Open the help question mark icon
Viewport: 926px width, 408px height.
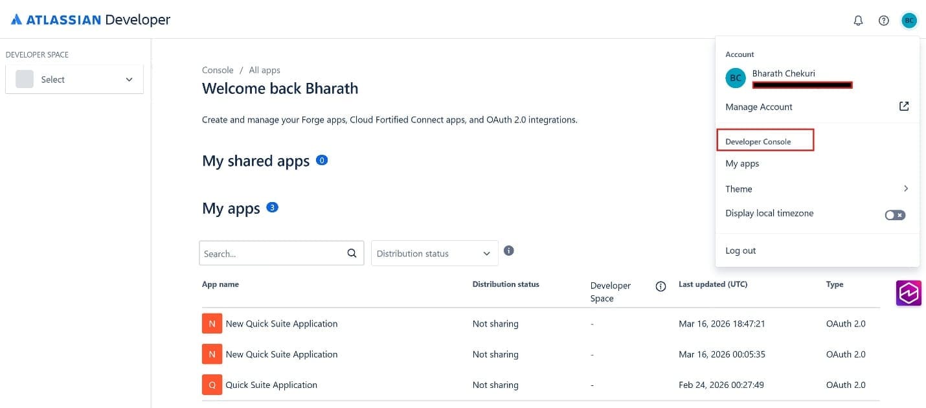pyautogui.click(x=883, y=21)
